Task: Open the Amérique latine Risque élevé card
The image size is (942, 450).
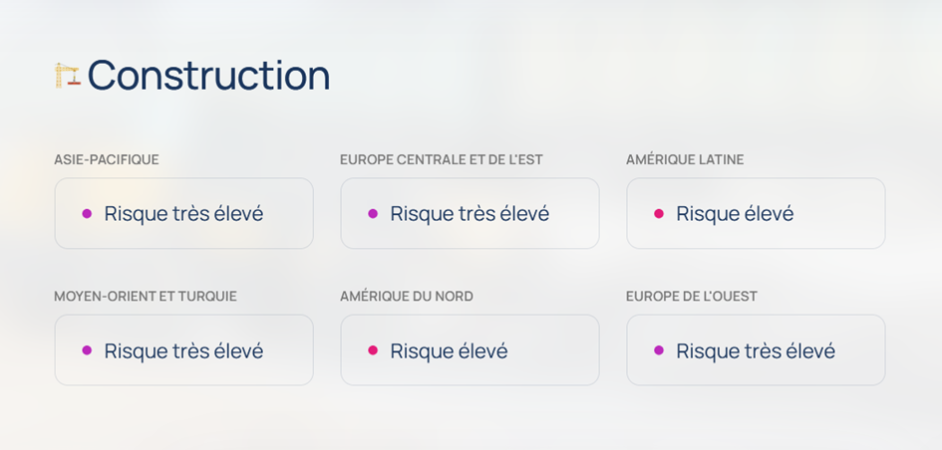Action: (x=756, y=213)
